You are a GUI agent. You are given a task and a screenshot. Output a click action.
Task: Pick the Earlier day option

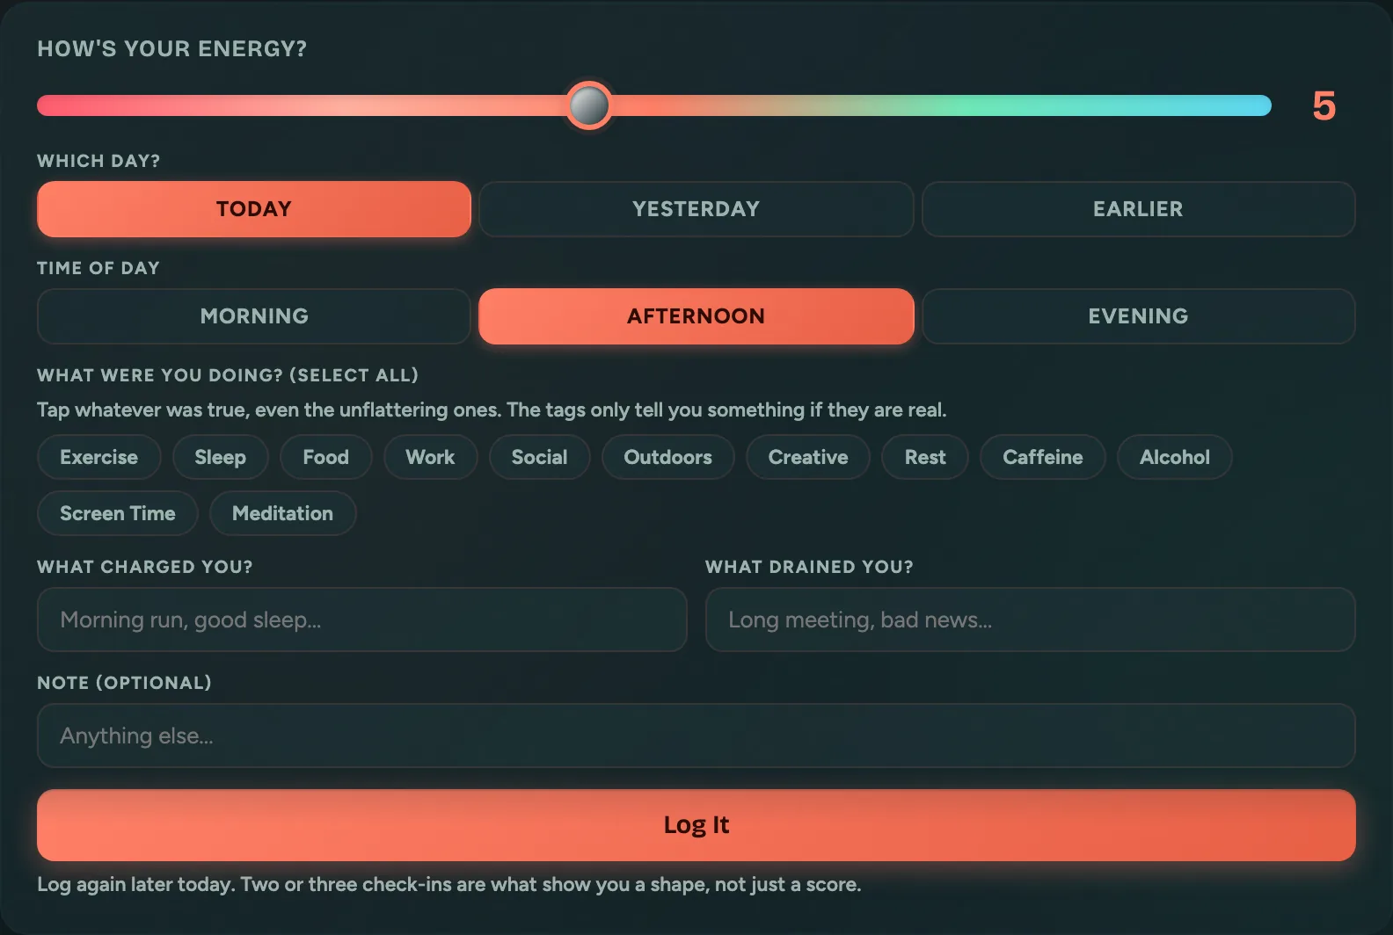click(1139, 209)
